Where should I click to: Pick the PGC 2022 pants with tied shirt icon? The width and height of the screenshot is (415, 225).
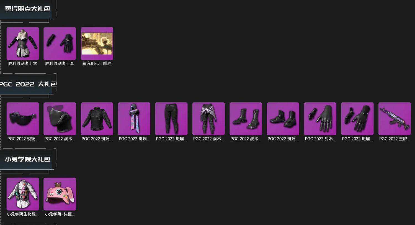[208, 119]
